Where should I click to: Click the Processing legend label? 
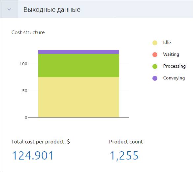point(175,66)
